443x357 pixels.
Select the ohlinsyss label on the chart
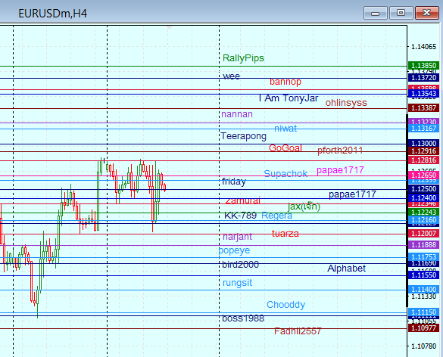pyautogui.click(x=346, y=103)
